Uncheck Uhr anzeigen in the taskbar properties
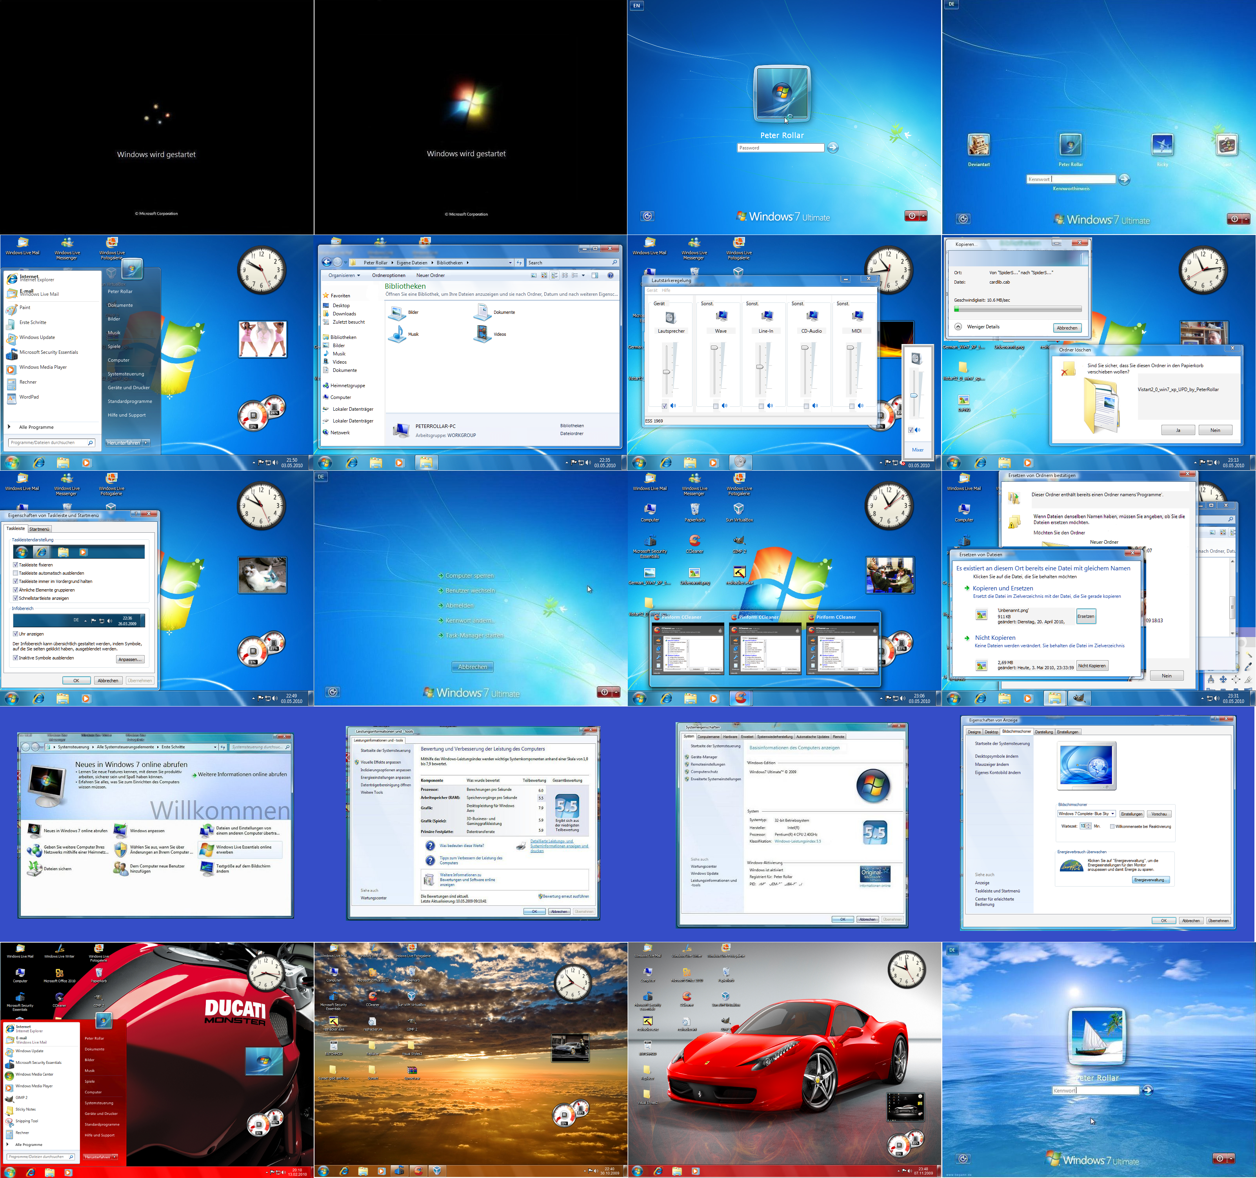 click(x=16, y=633)
